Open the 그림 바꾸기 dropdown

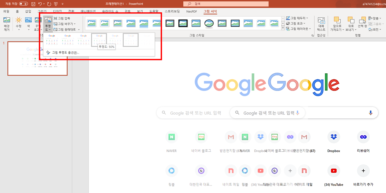point(65,24)
